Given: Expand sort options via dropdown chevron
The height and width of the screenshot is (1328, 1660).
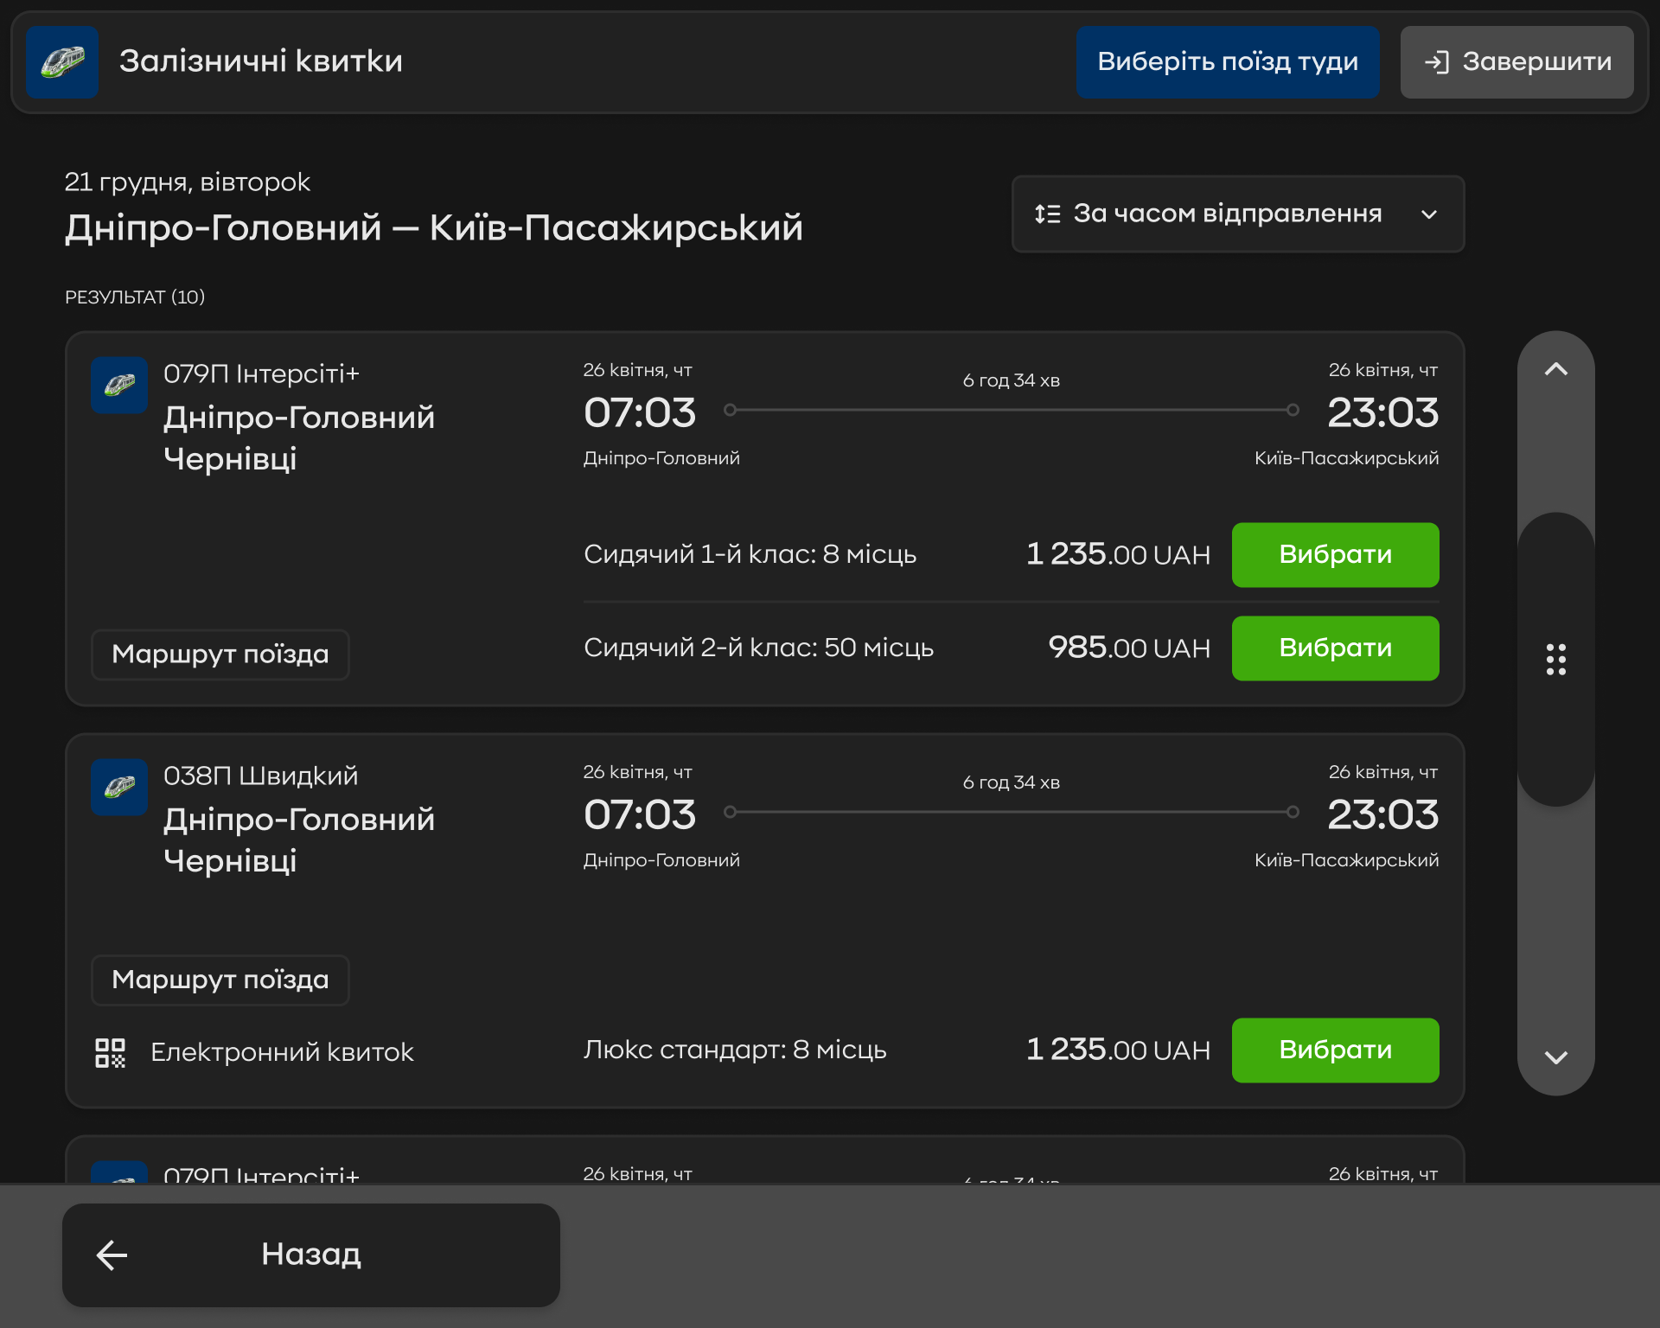Looking at the screenshot, I should coord(1429,214).
